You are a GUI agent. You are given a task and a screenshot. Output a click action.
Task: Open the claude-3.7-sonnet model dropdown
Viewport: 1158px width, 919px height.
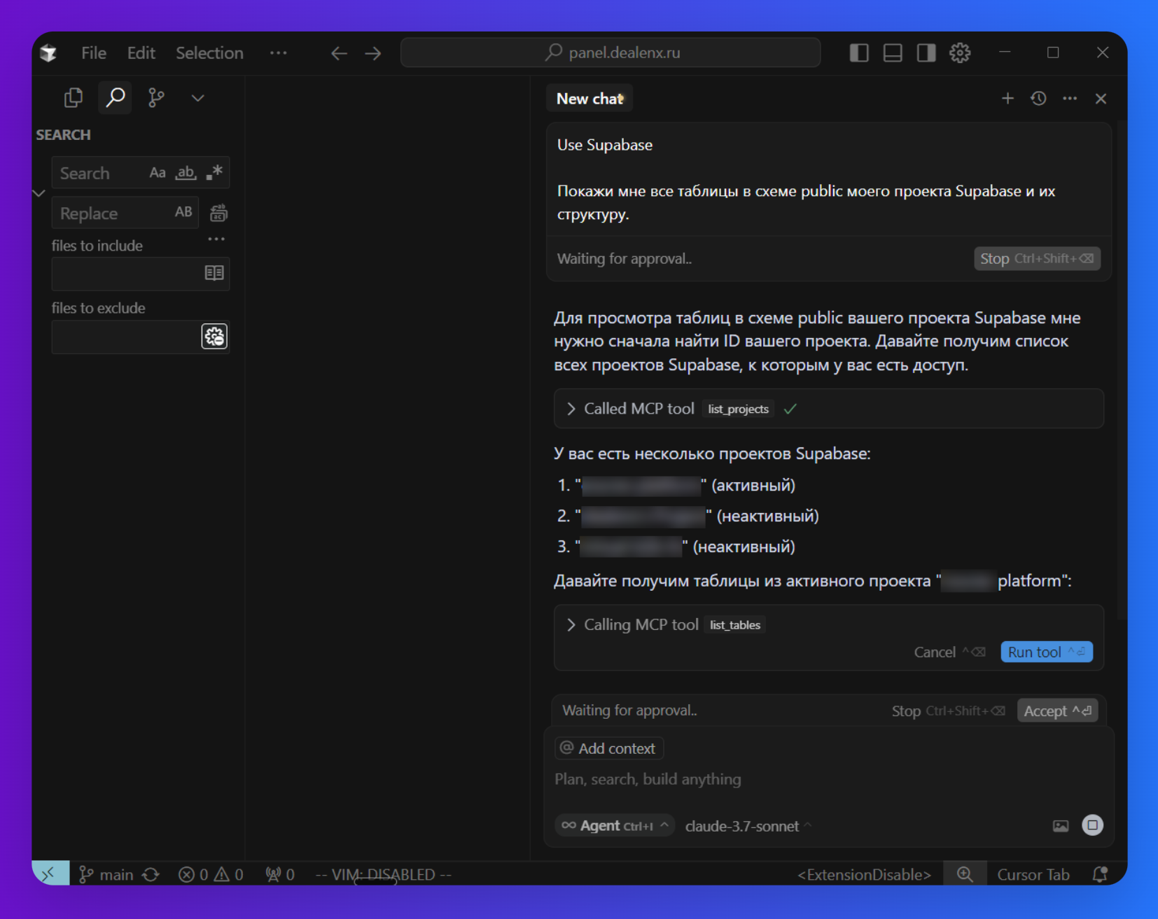tap(748, 826)
